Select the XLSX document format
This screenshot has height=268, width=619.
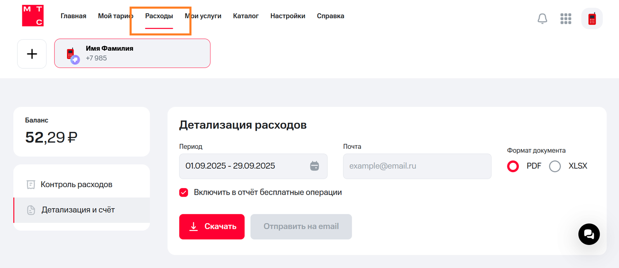click(x=555, y=166)
